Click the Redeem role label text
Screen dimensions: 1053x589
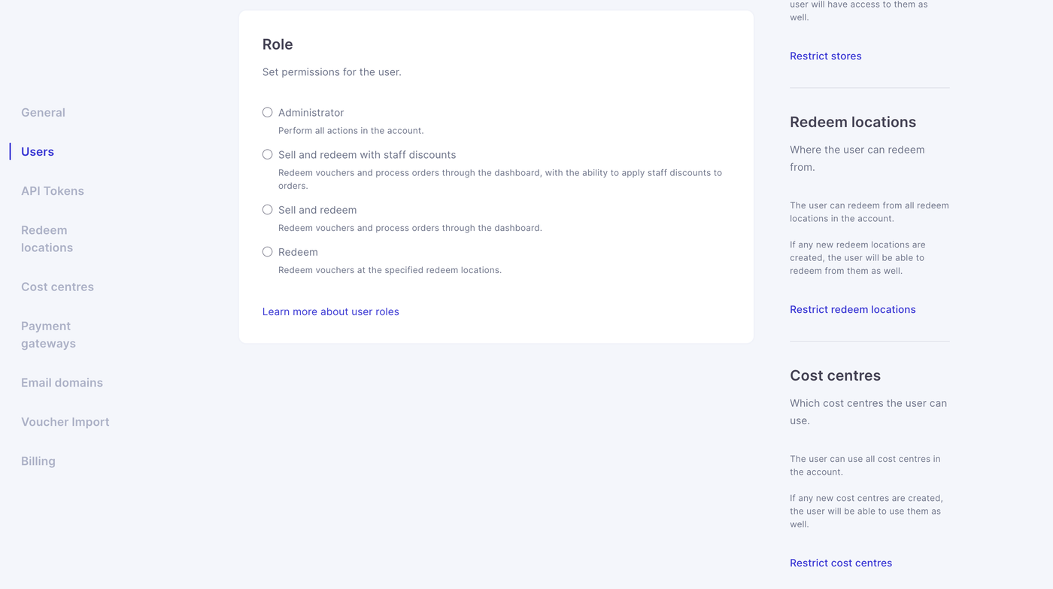coord(298,252)
